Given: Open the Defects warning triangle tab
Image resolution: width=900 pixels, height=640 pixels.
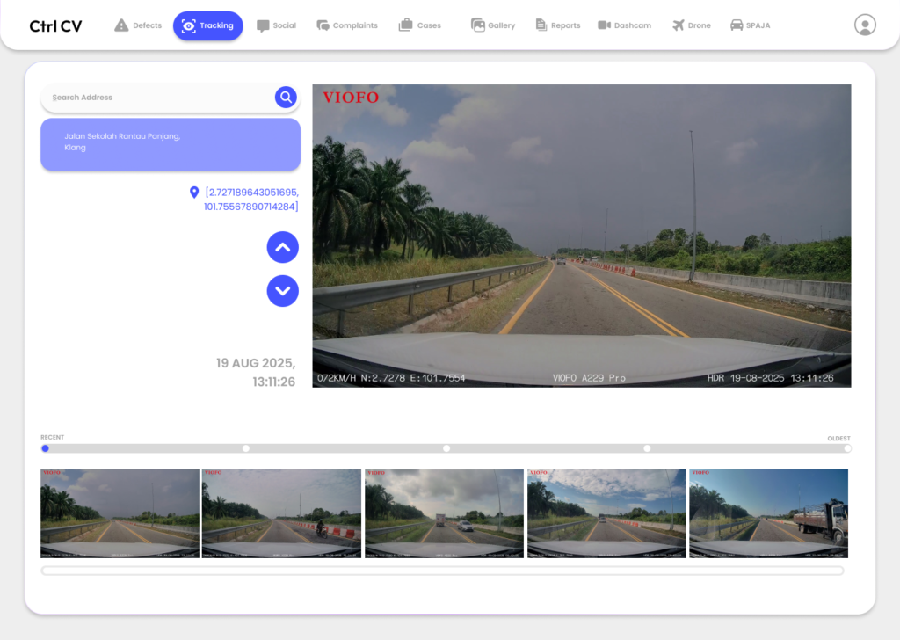Looking at the screenshot, I should pyautogui.click(x=138, y=25).
